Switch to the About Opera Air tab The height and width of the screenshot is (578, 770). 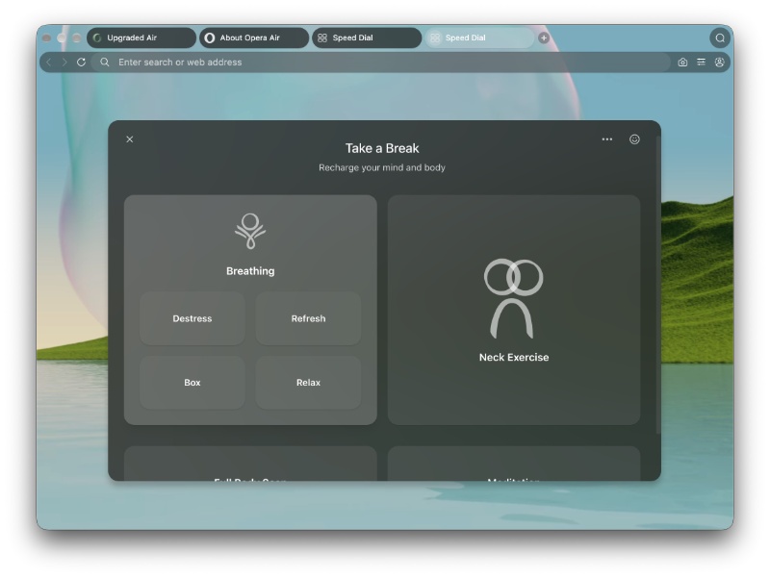254,38
